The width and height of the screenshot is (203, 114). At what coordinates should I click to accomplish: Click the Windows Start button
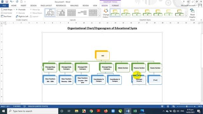[x=3, y=111]
